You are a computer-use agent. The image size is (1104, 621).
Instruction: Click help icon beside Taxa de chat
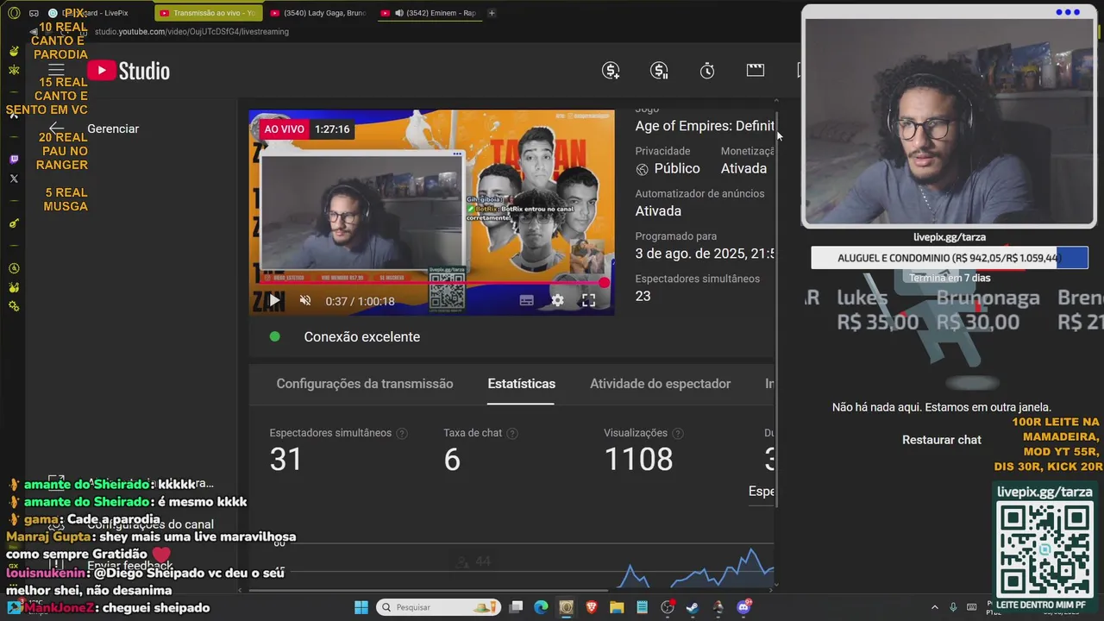click(512, 434)
